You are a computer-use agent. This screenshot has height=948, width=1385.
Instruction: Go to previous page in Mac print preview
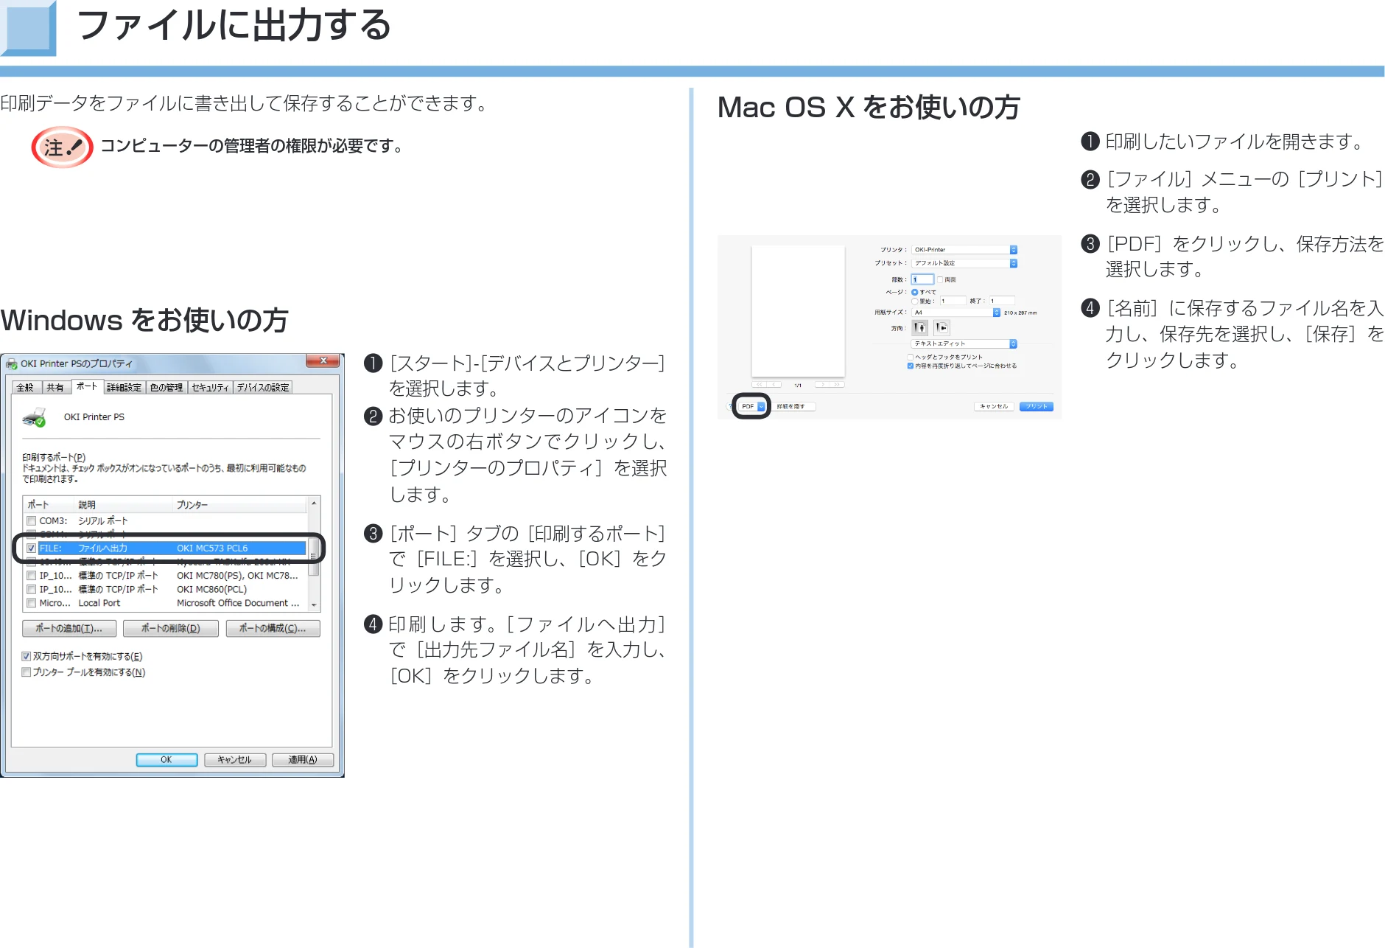774,384
